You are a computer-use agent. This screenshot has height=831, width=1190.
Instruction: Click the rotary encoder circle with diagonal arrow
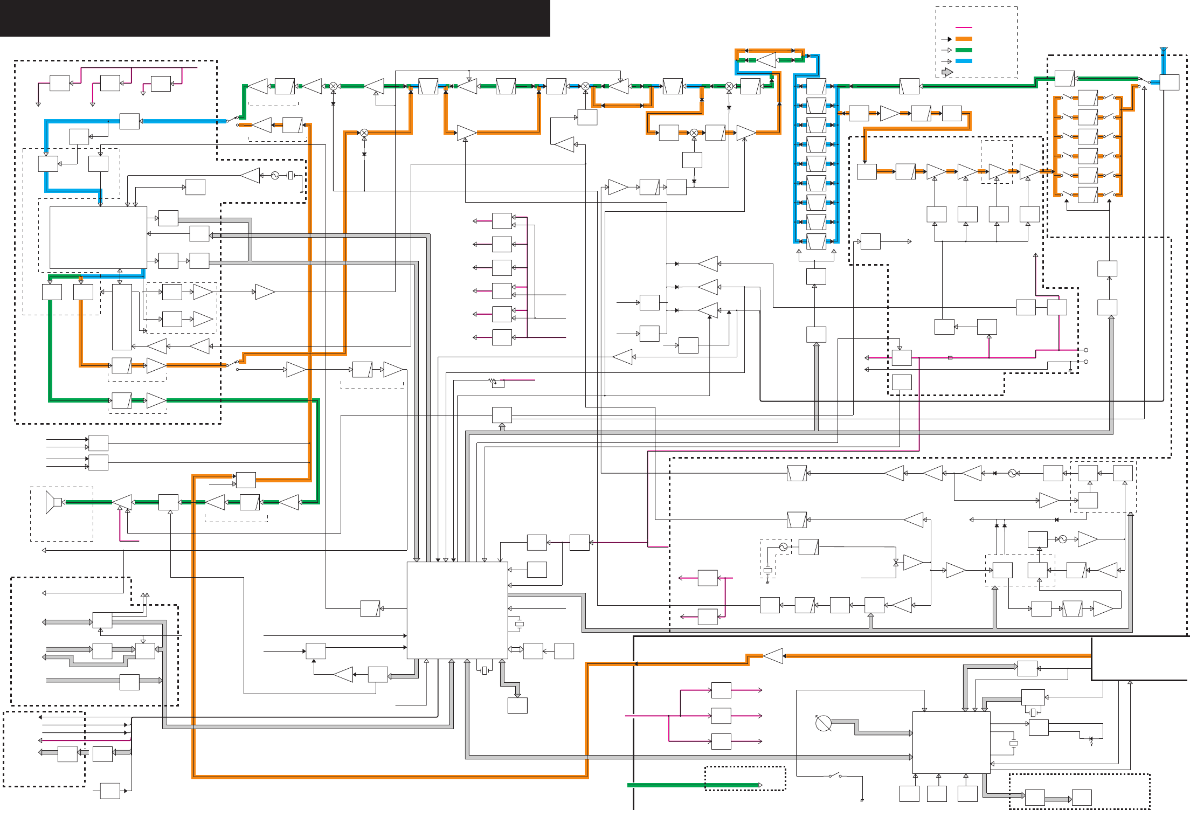(824, 723)
